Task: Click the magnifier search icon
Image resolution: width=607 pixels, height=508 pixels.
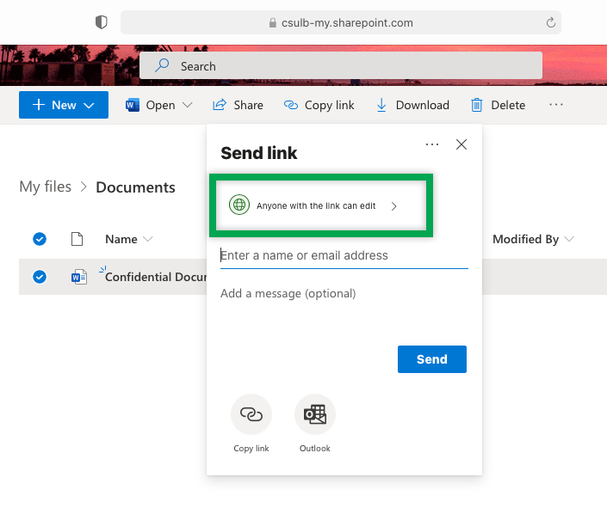Action: (x=162, y=65)
